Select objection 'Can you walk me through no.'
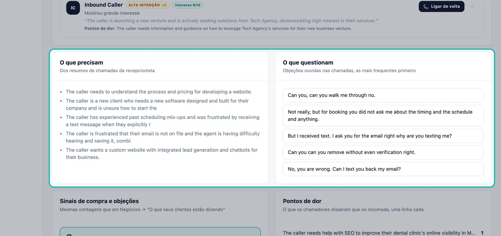501x236 pixels. click(x=383, y=95)
